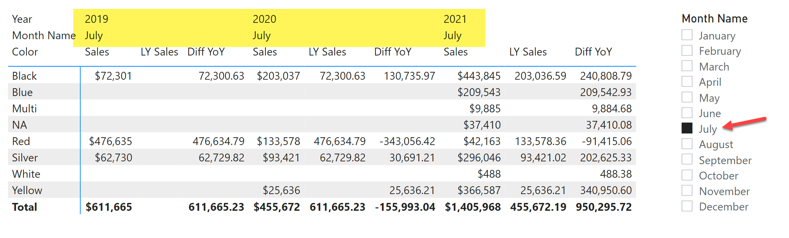Viewport: 789px width, 238px height.
Task: Click the $25,636 Yellow 2020 sales cell
Action: (x=281, y=190)
